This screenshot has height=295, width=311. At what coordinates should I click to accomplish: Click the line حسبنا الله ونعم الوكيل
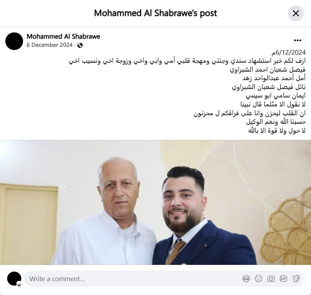(x=276, y=122)
